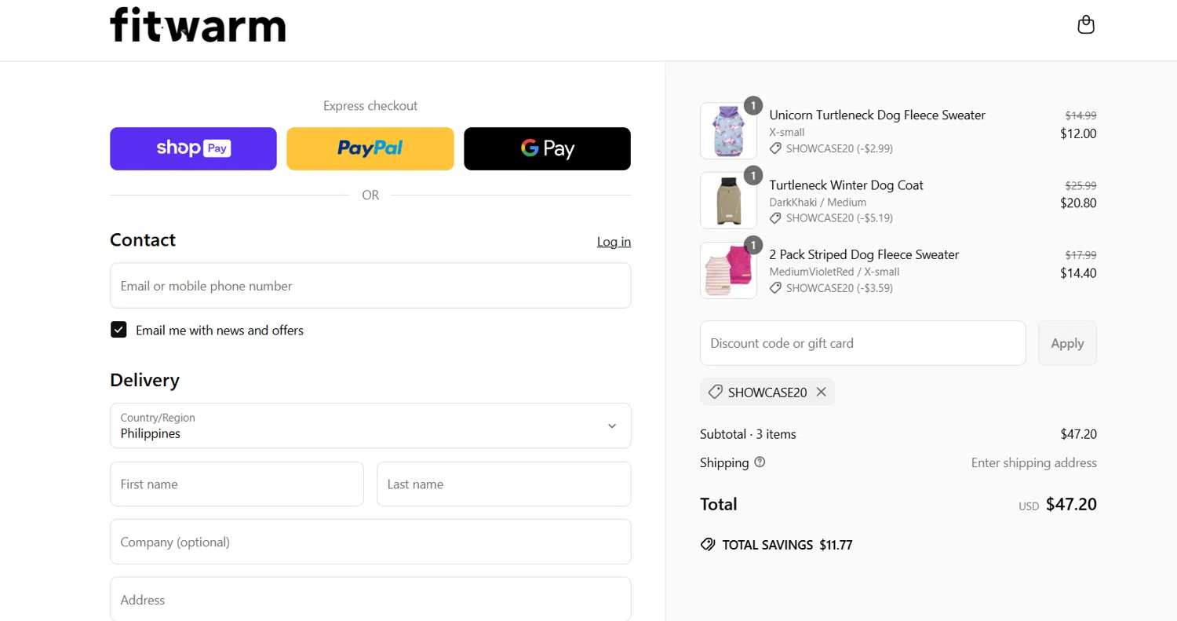
Task: Click the tag icon in SHOWCASE20 chip
Action: coord(715,392)
